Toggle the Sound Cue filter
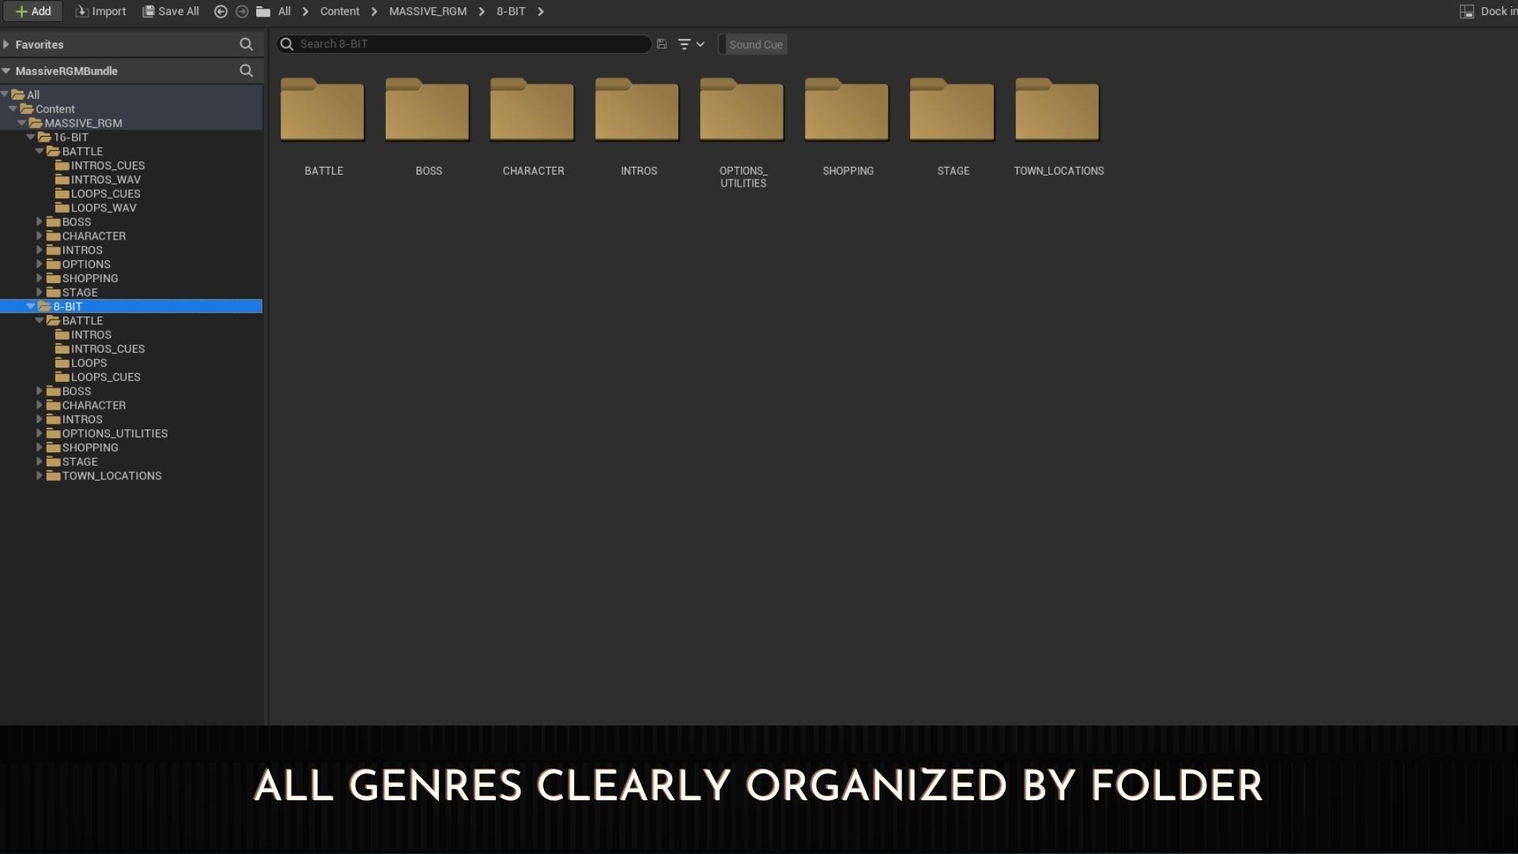Screen dimensions: 1518x854 click(x=755, y=44)
